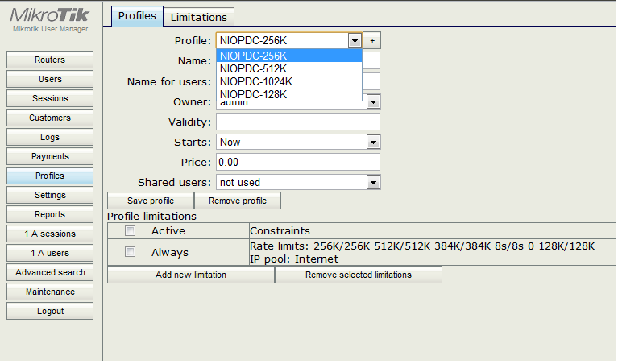The width and height of the screenshot is (618, 364).
Task: Show 1 A users
Action: click(x=50, y=253)
